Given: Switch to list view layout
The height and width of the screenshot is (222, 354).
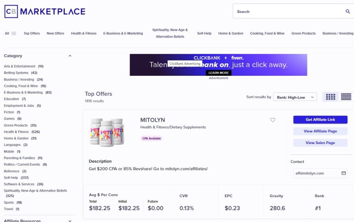Looking at the screenshot, I should [346, 97].
